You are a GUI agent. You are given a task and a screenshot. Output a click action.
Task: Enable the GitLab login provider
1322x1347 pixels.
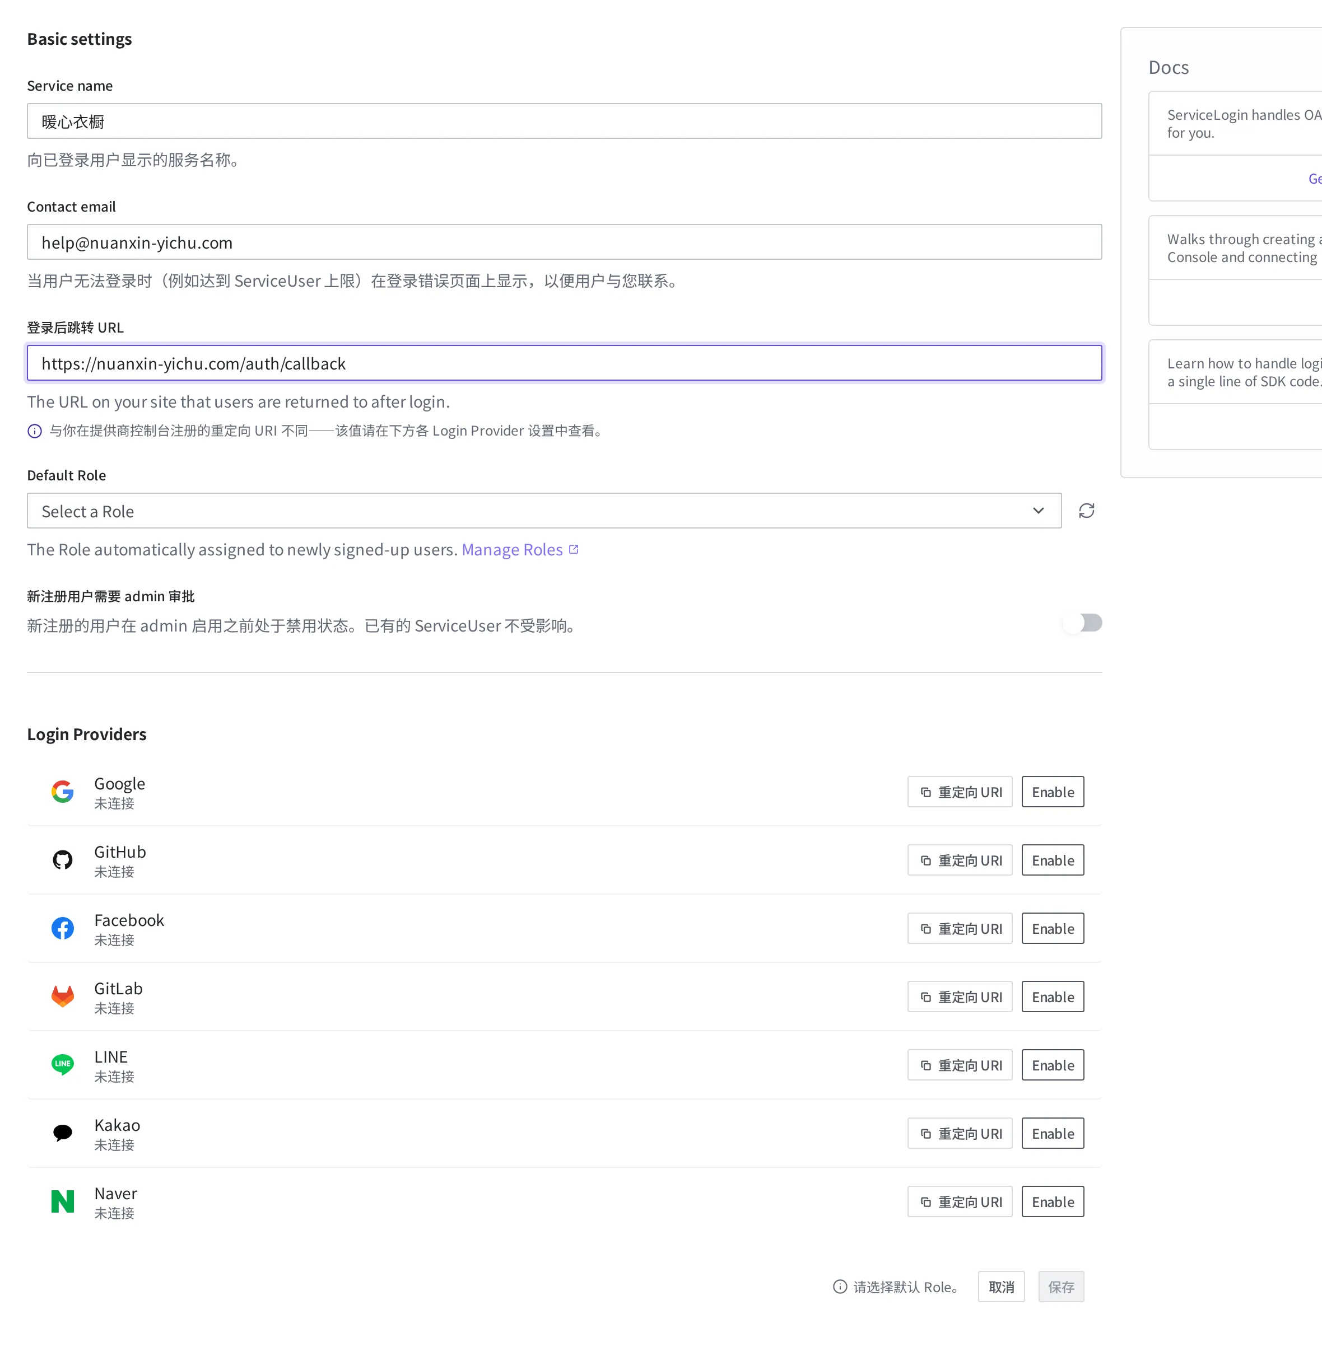pyautogui.click(x=1053, y=997)
